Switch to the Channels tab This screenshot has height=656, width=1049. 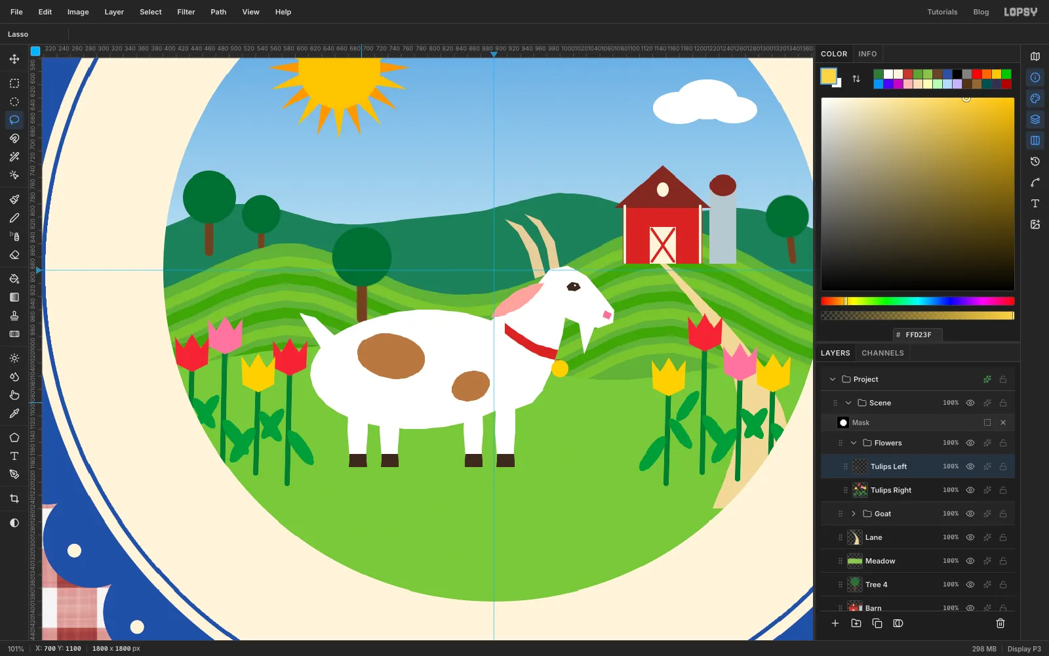pyautogui.click(x=882, y=353)
